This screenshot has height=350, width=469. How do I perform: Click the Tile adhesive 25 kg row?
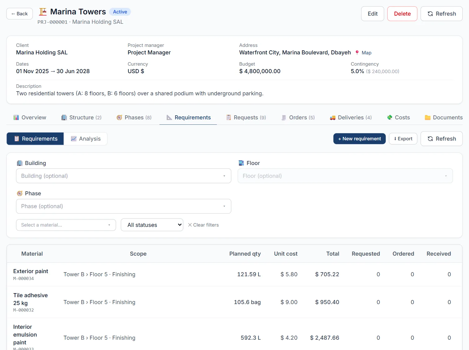pos(234,302)
